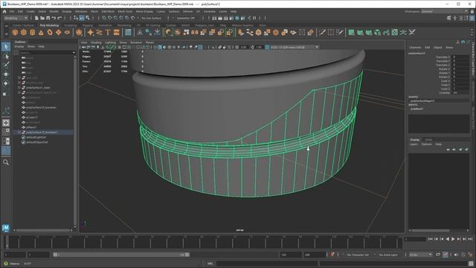Open the Workspace dropdown
Image resolution: width=476 pixels, height=268 pixels.
click(445, 12)
